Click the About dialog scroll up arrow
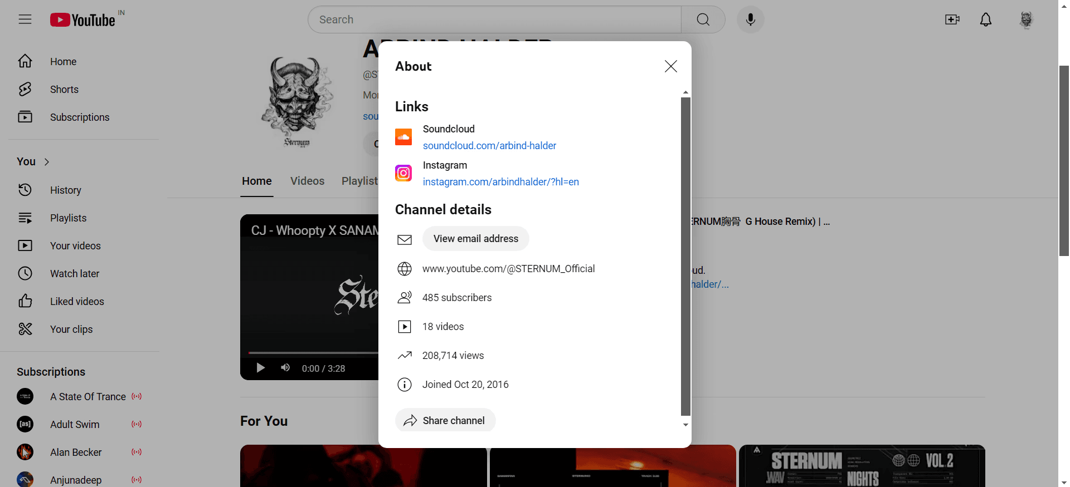Viewport: 1070px width, 487px height. point(685,92)
